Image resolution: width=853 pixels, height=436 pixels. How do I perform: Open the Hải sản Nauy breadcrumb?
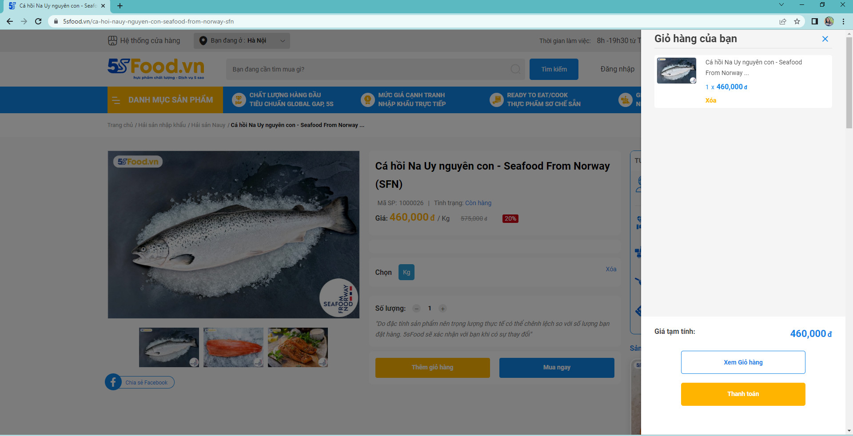point(208,125)
